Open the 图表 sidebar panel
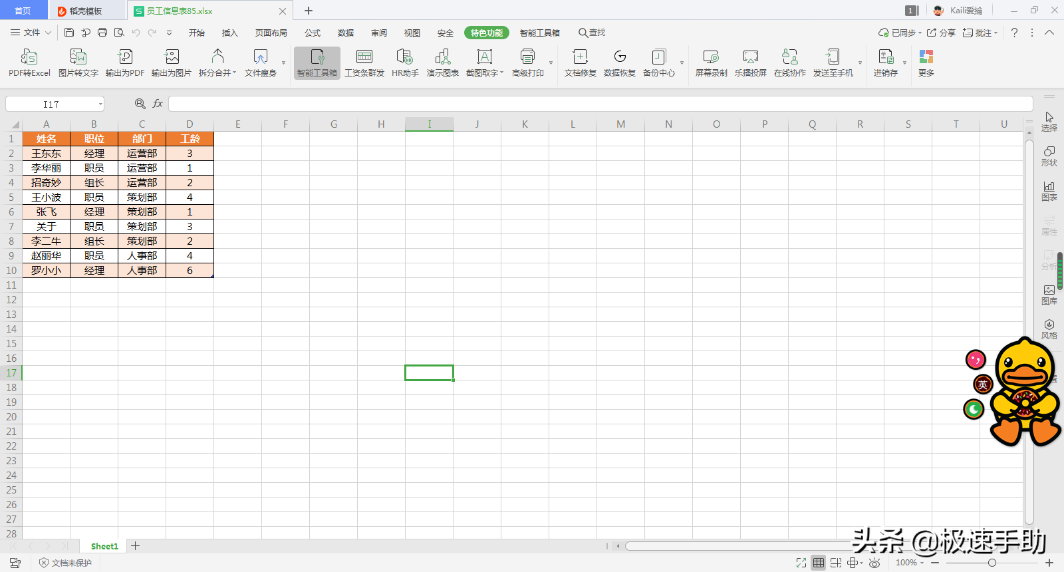 click(x=1049, y=191)
